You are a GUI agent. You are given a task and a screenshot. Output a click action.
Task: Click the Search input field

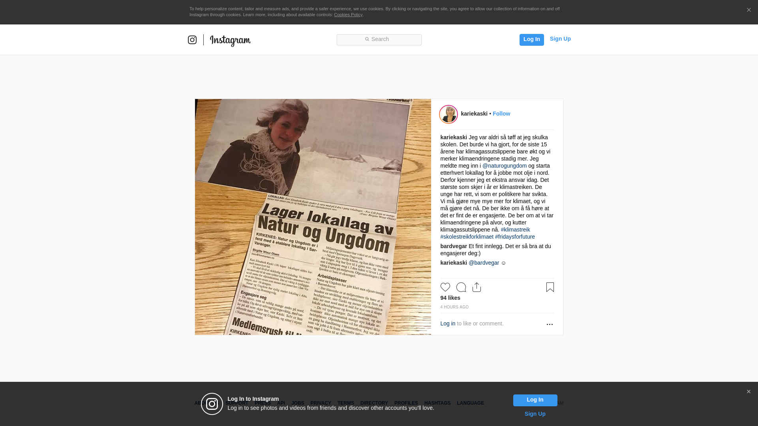(x=379, y=39)
